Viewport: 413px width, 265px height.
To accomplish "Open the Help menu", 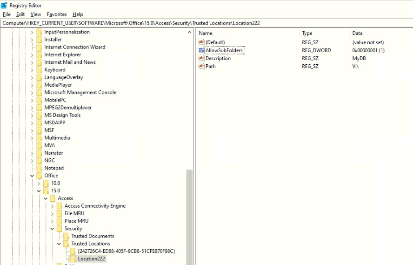I will pos(78,14).
